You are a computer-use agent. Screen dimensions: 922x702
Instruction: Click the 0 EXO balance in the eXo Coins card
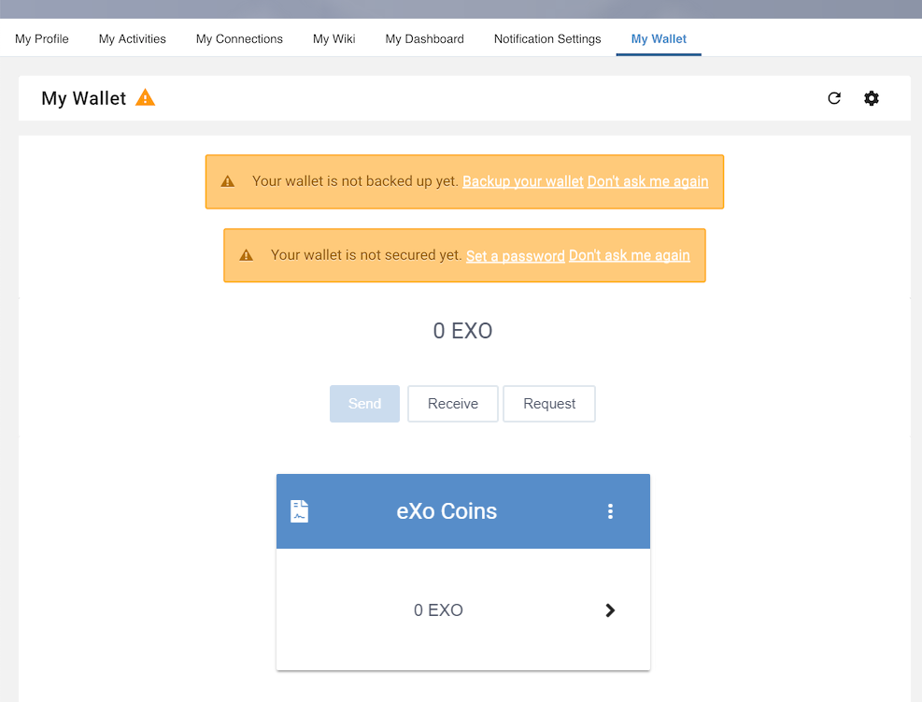point(439,610)
